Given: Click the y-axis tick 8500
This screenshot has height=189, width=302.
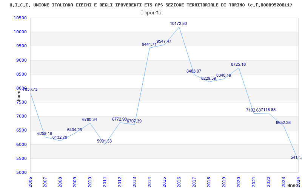Looking at the screenshot, I should click(x=21, y=74).
